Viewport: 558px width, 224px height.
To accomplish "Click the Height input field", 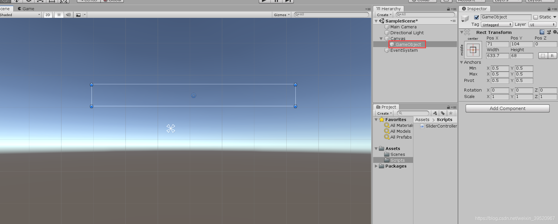I will [x=522, y=56].
